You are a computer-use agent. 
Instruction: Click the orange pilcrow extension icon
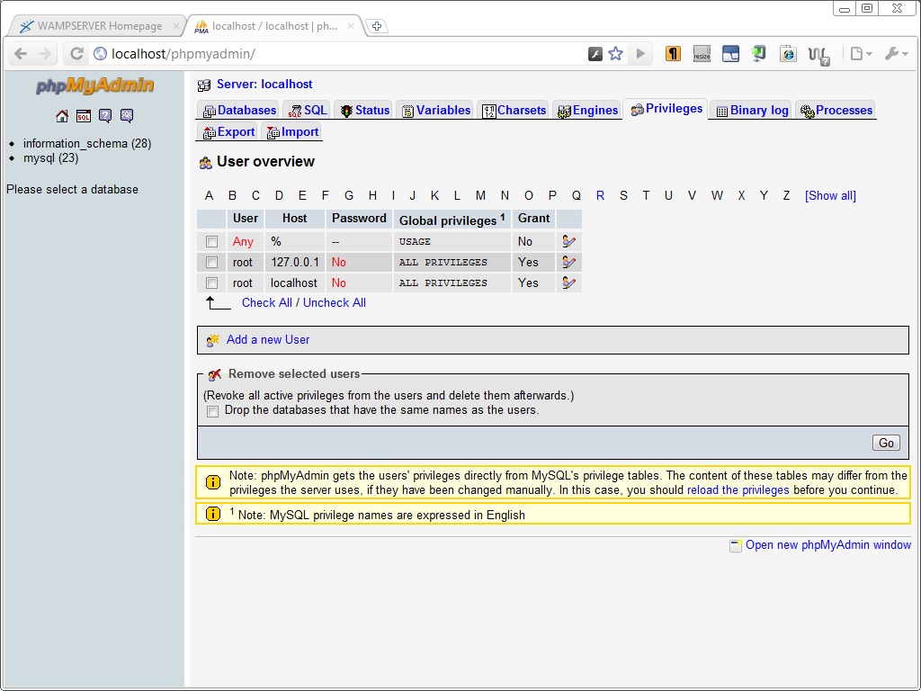pos(673,54)
